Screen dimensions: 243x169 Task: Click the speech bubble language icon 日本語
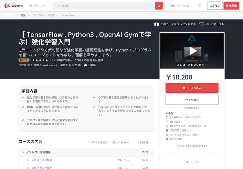pyautogui.click(x=85, y=65)
